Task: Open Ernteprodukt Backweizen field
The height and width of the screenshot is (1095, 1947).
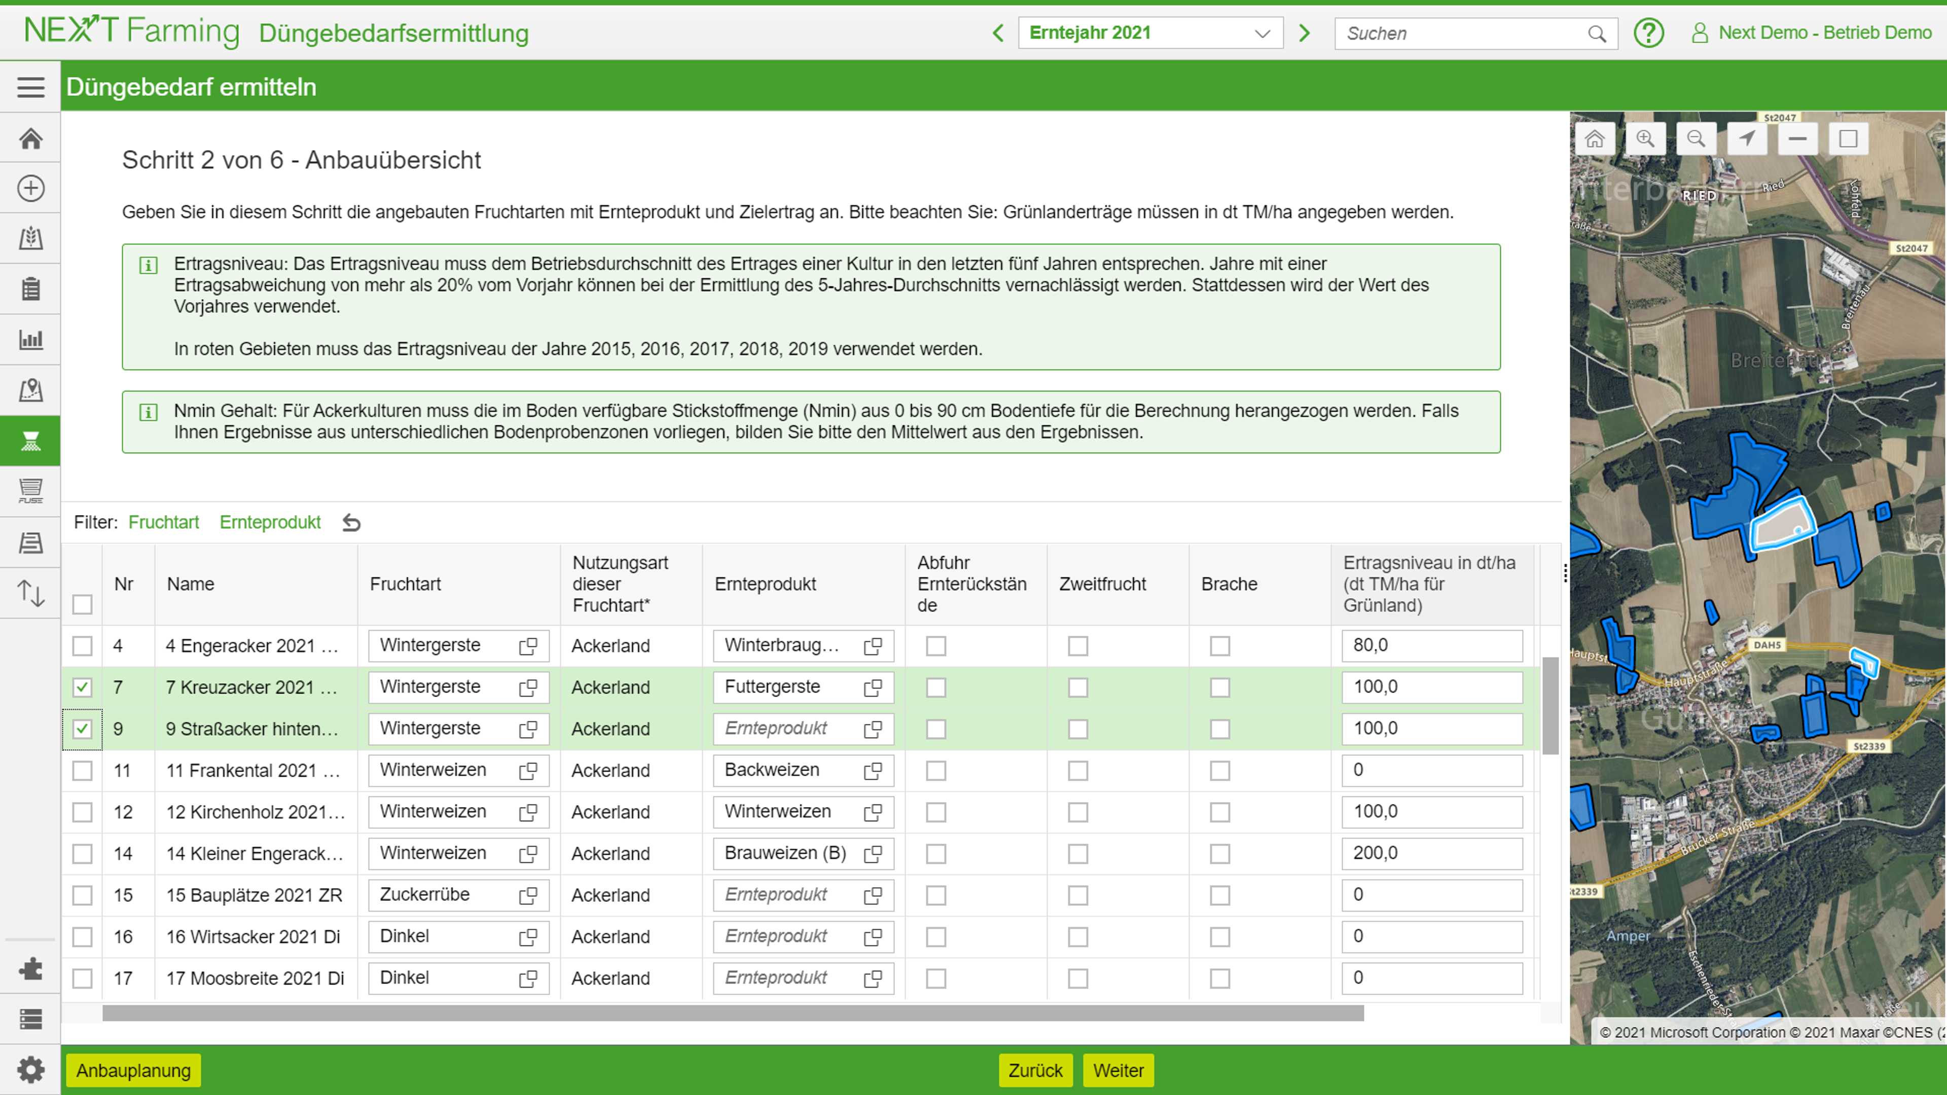Action: (x=803, y=771)
